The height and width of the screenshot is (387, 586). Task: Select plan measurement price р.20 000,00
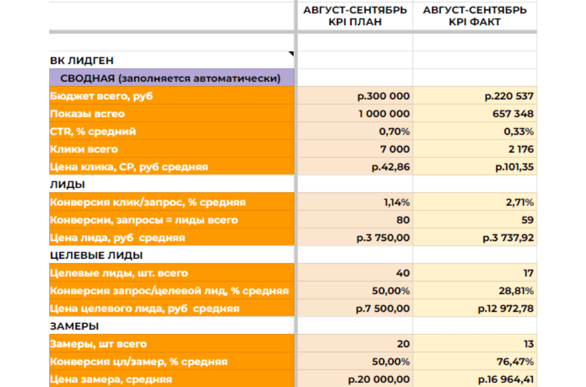click(355, 379)
